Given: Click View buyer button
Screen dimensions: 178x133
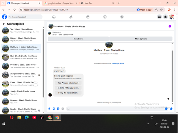Looking at the screenshot, I should tap(78, 39).
